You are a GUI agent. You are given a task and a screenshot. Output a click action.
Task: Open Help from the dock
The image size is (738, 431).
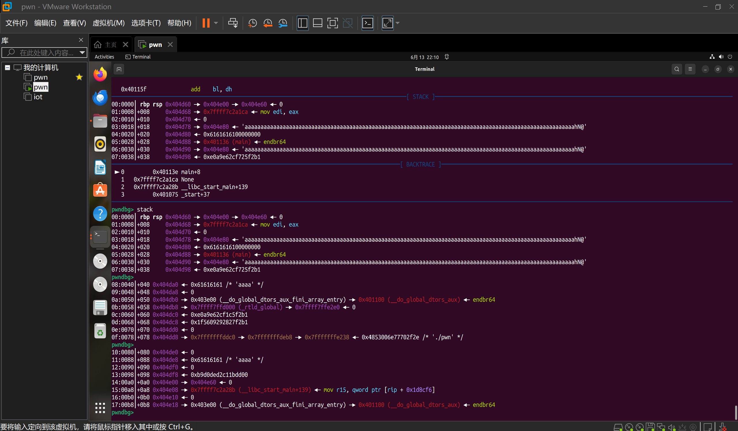pos(100,213)
